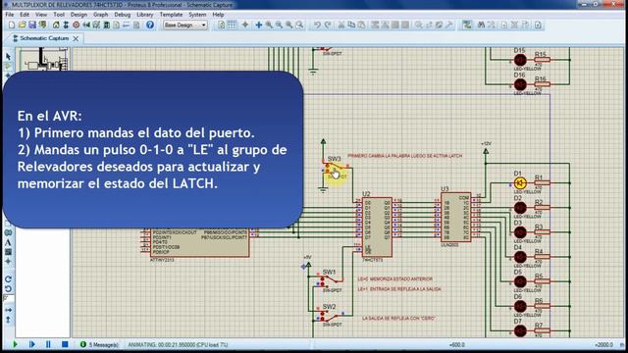628x353 pixels.
Task: Select the Component Mode tool
Action: [8, 66]
